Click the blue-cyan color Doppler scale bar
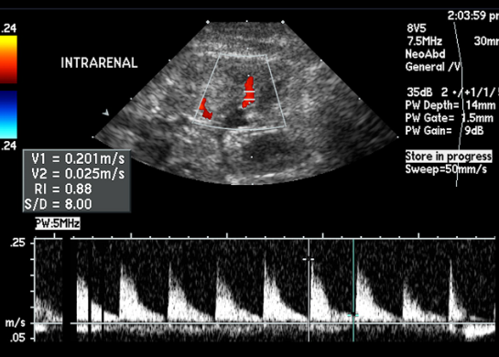 (8, 114)
